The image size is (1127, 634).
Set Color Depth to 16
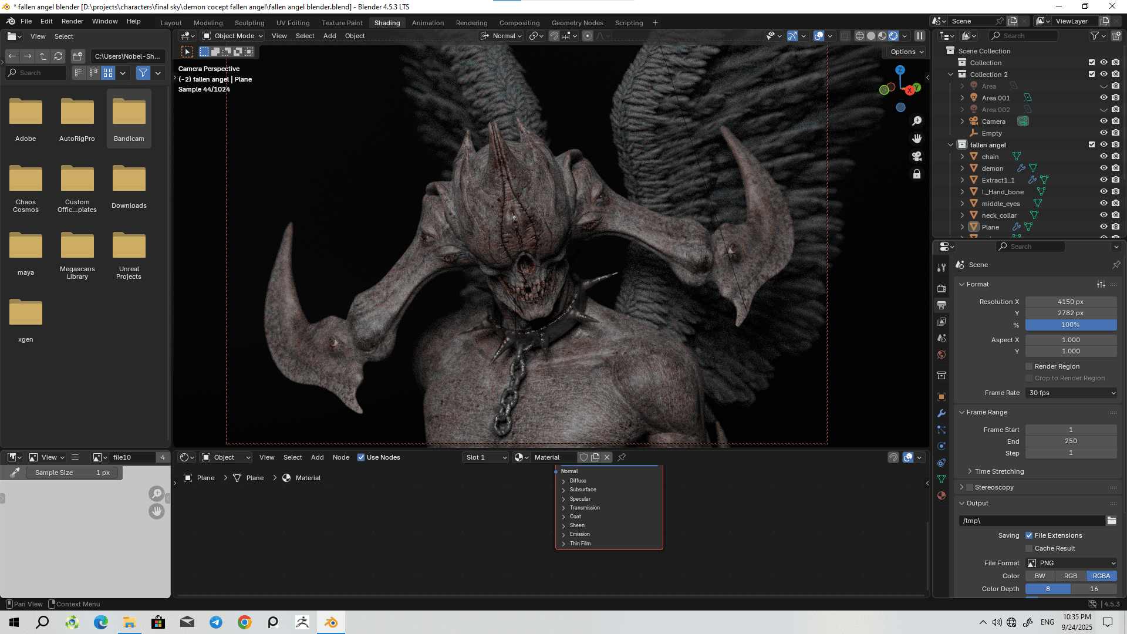point(1094,589)
